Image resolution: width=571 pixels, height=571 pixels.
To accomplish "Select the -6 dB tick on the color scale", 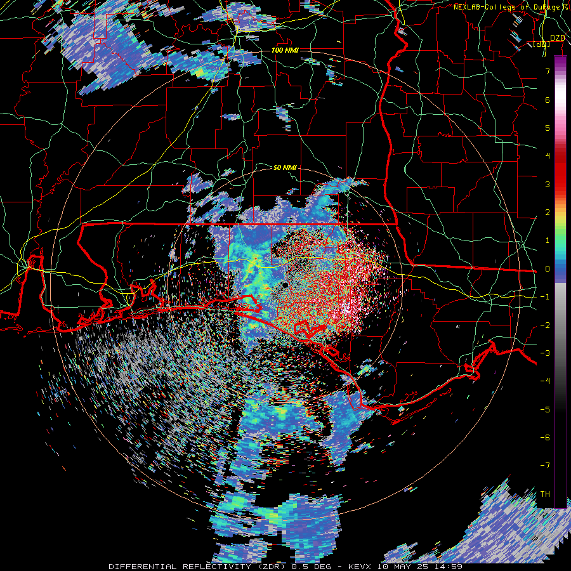I will [545, 438].
